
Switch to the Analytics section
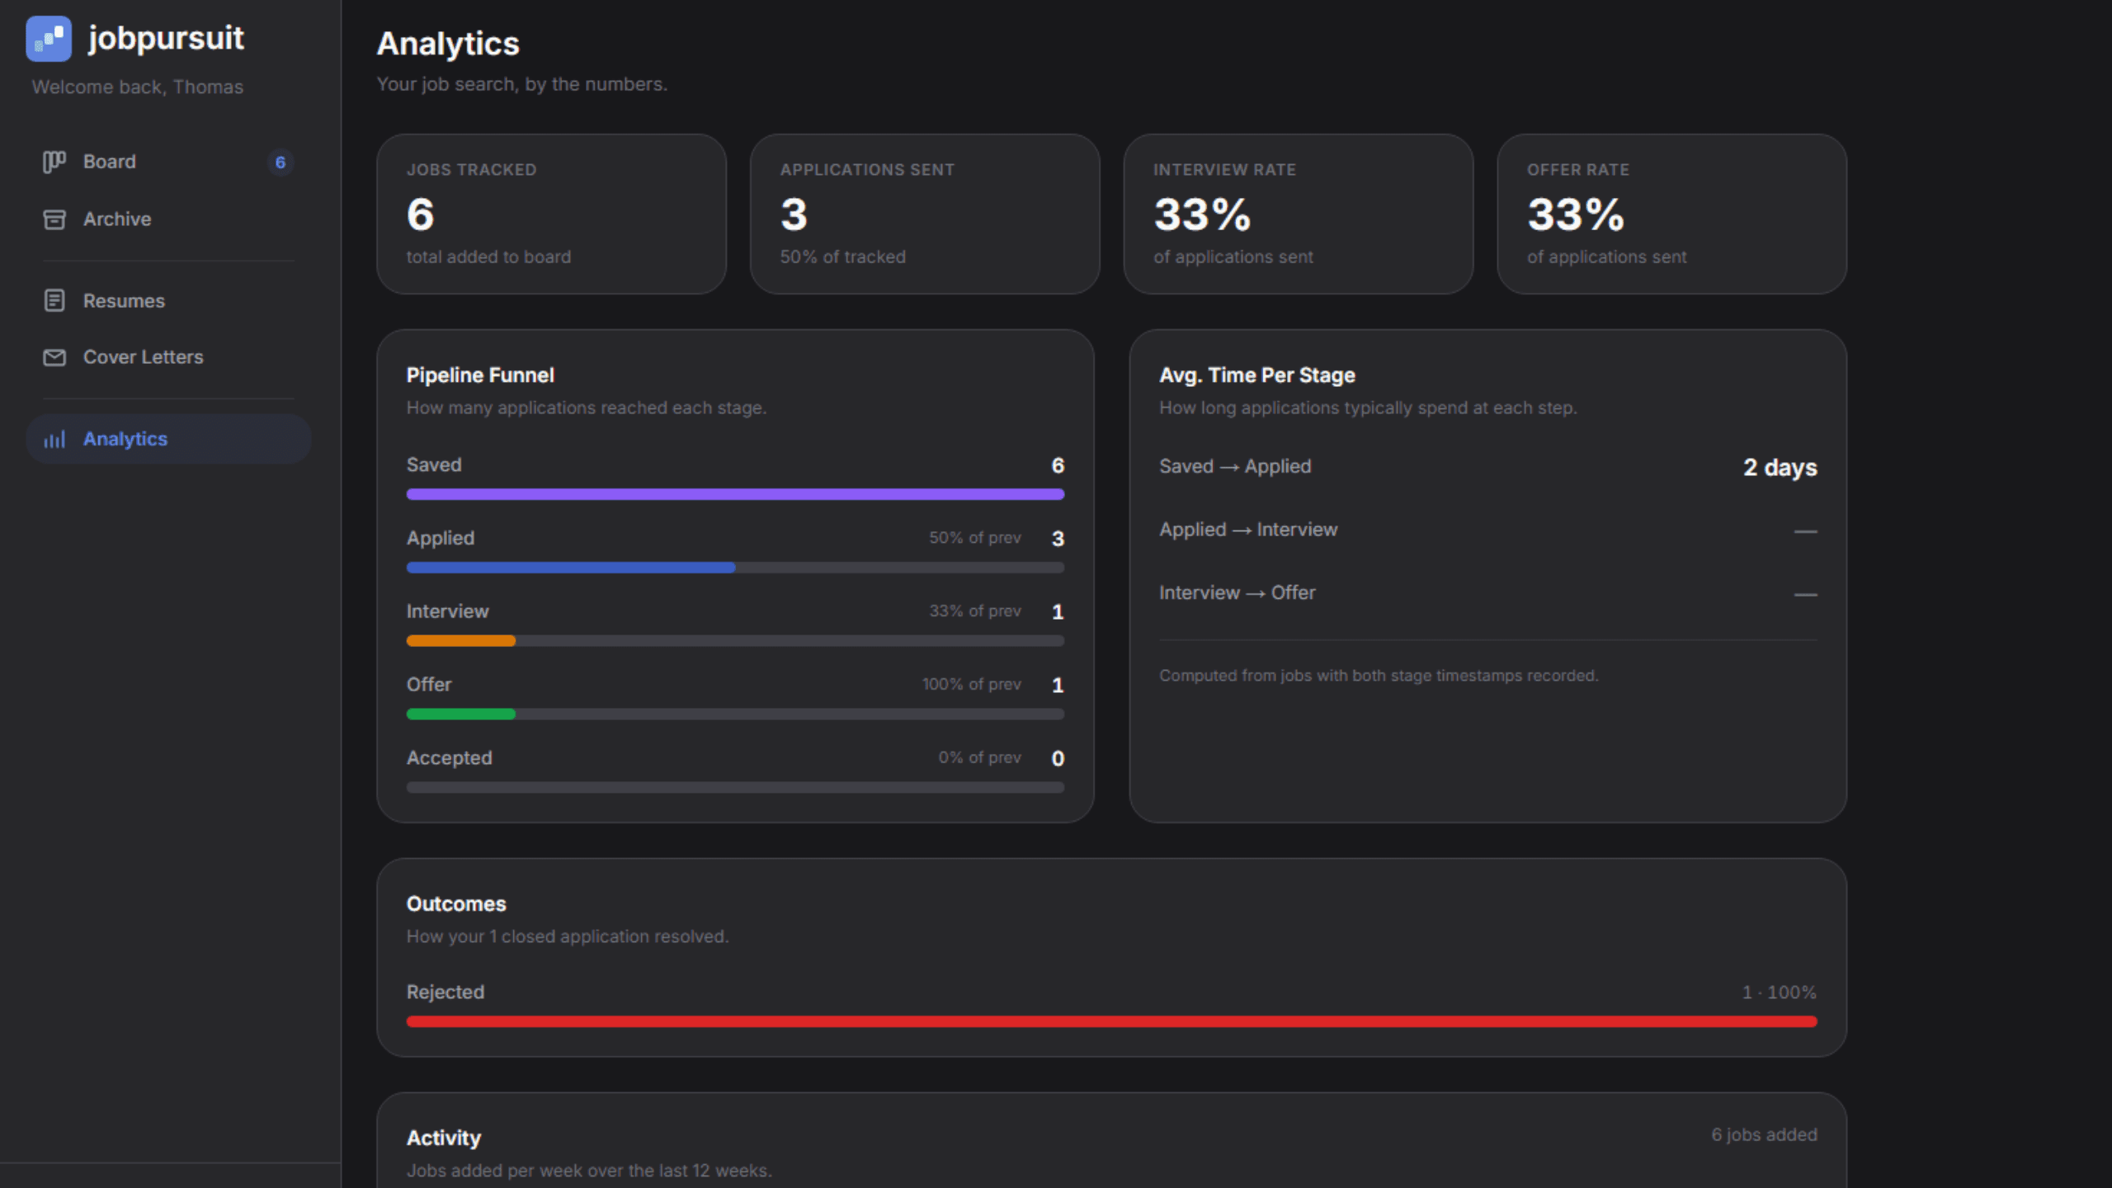click(x=125, y=439)
